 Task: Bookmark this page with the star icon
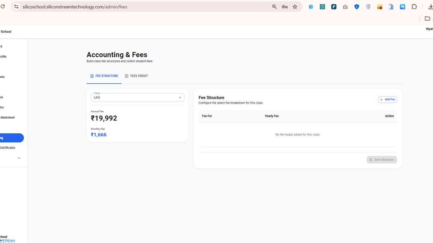tap(295, 7)
